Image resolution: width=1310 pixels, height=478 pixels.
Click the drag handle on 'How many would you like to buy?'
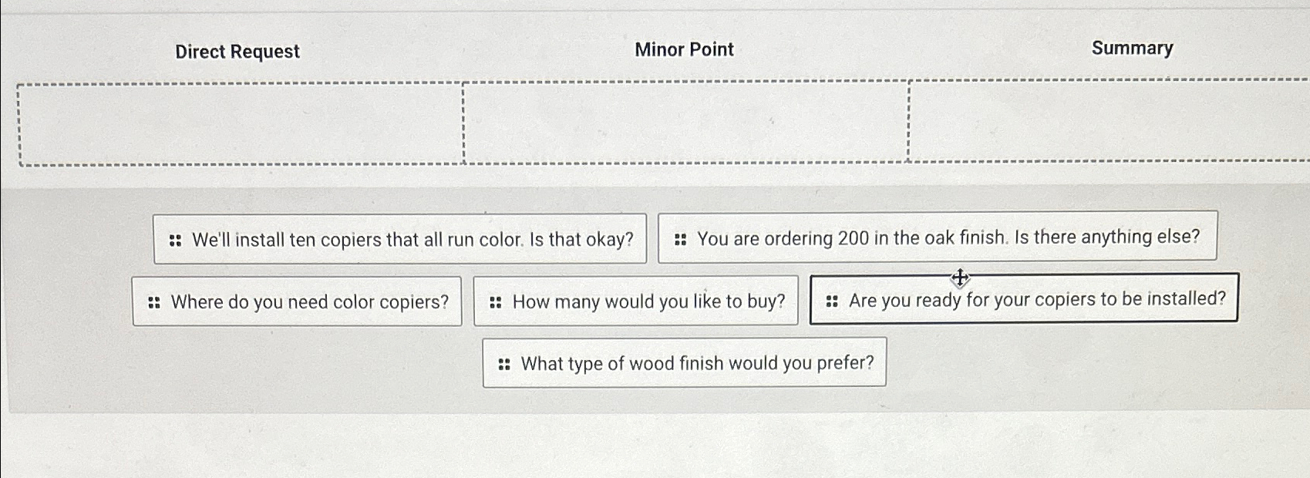coord(497,301)
